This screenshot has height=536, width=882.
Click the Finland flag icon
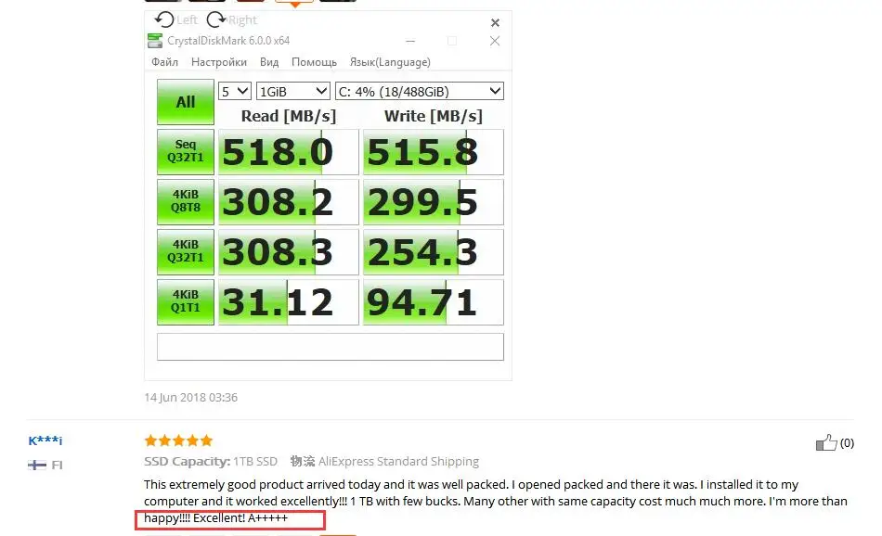[x=37, y=465]
